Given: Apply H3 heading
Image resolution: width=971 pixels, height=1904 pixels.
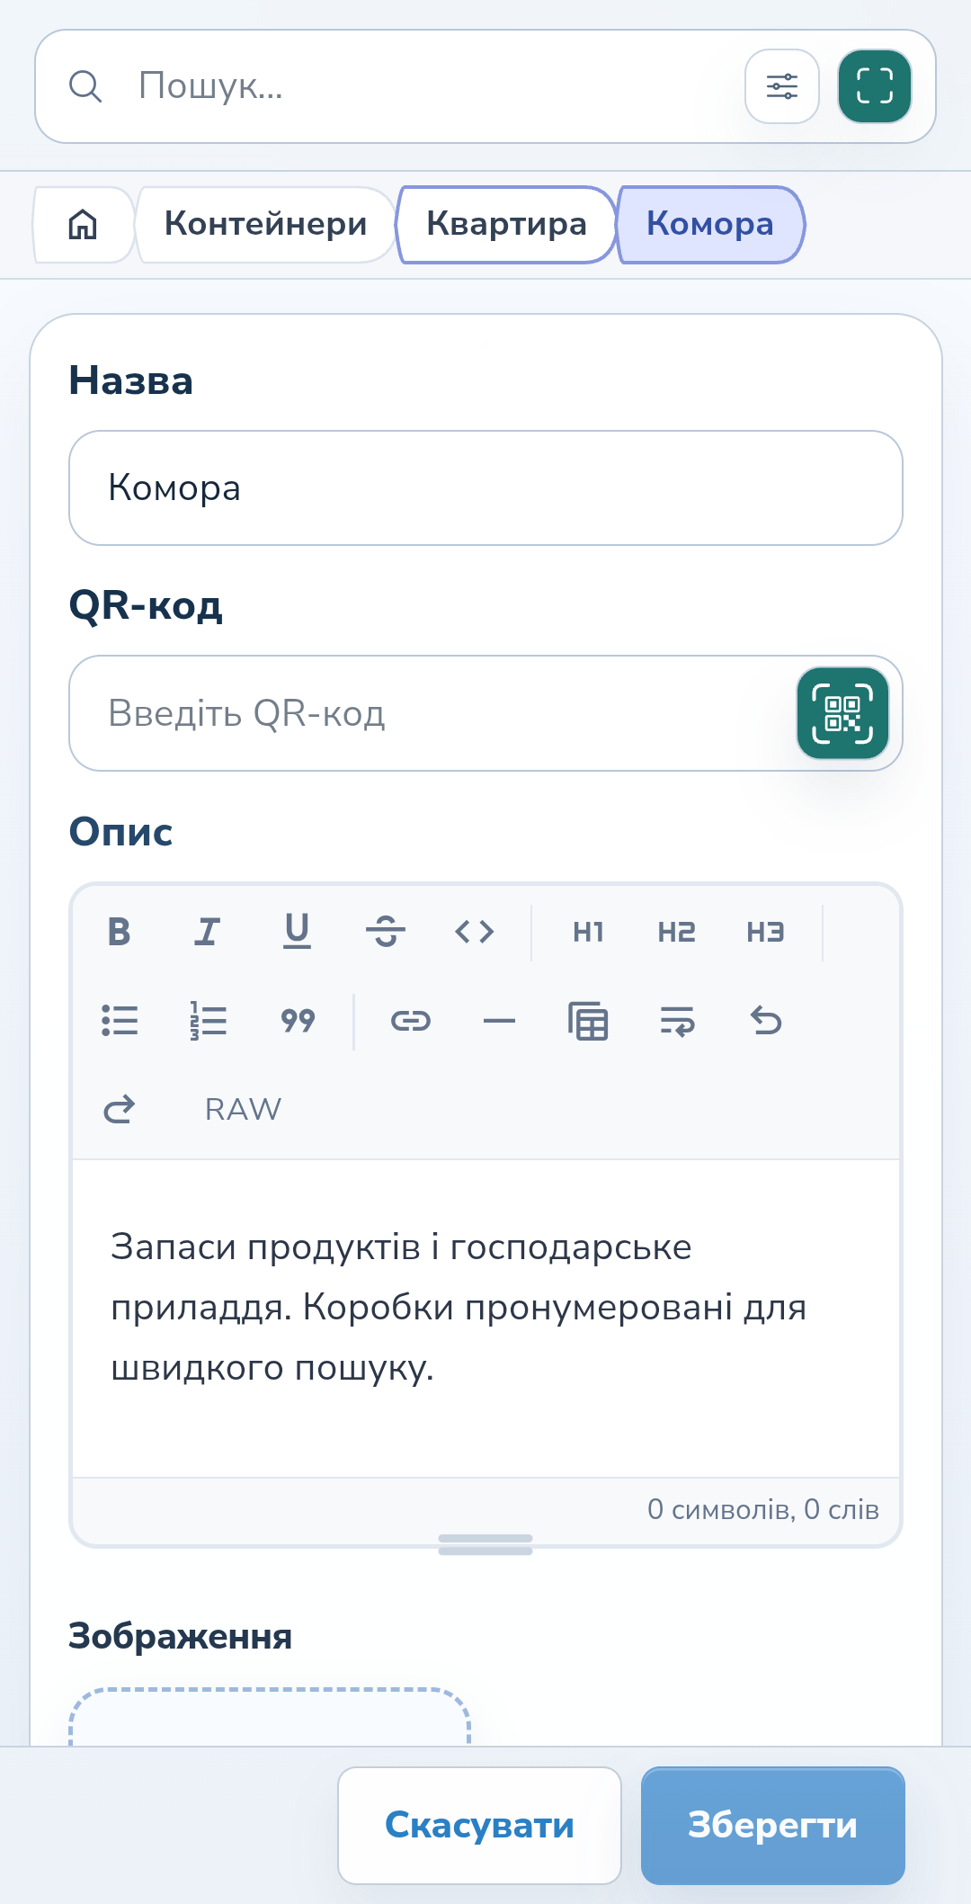Looking at the screenshot, I should 765,932.
